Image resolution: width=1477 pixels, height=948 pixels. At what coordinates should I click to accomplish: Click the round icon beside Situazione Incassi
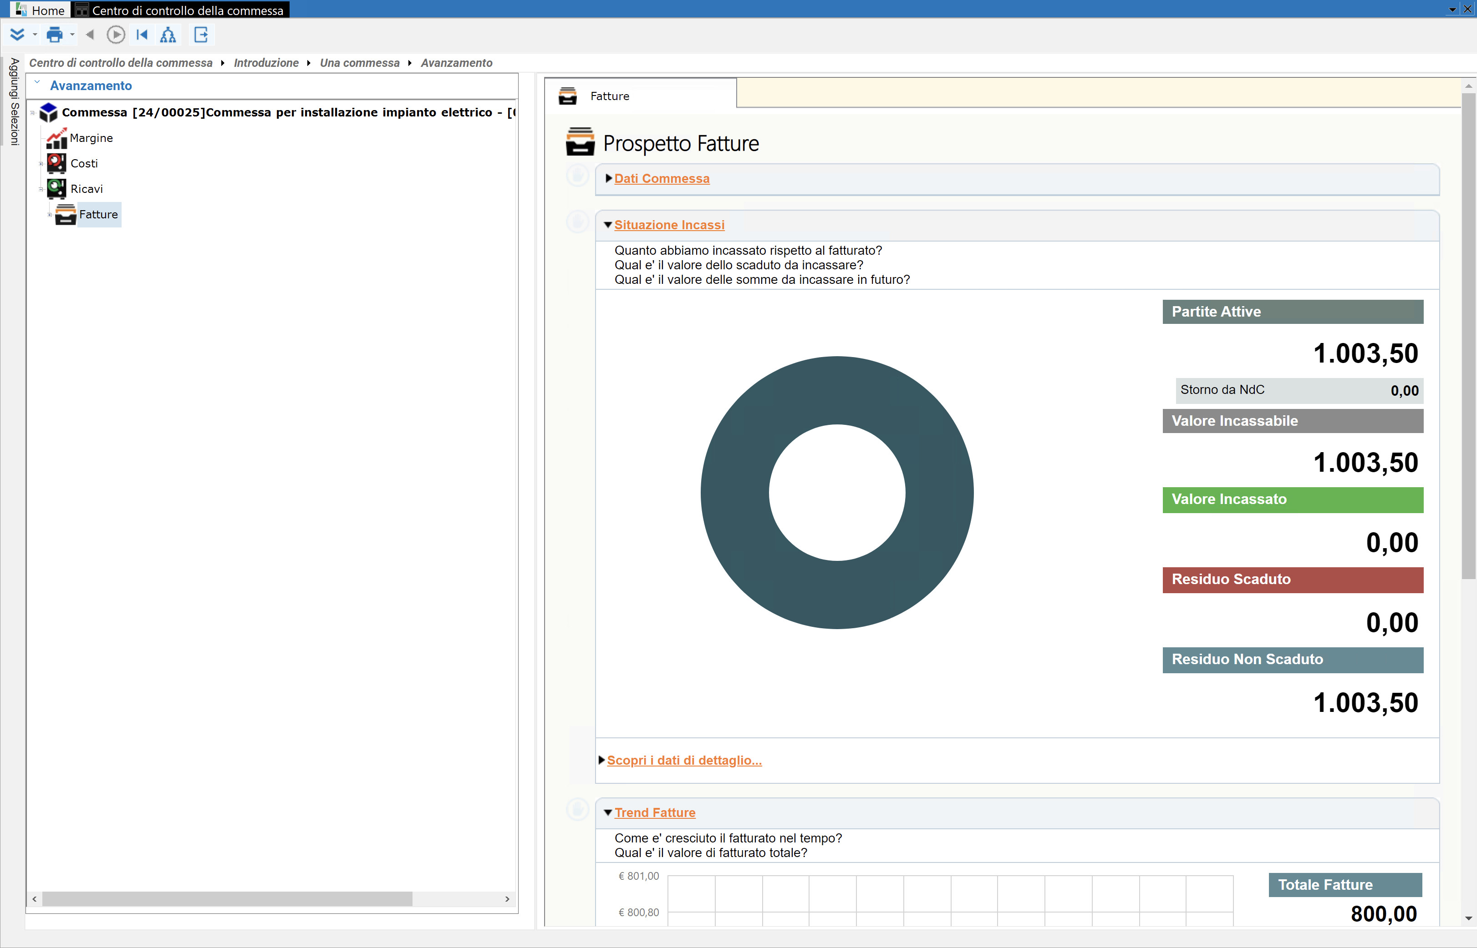(577, 222)
